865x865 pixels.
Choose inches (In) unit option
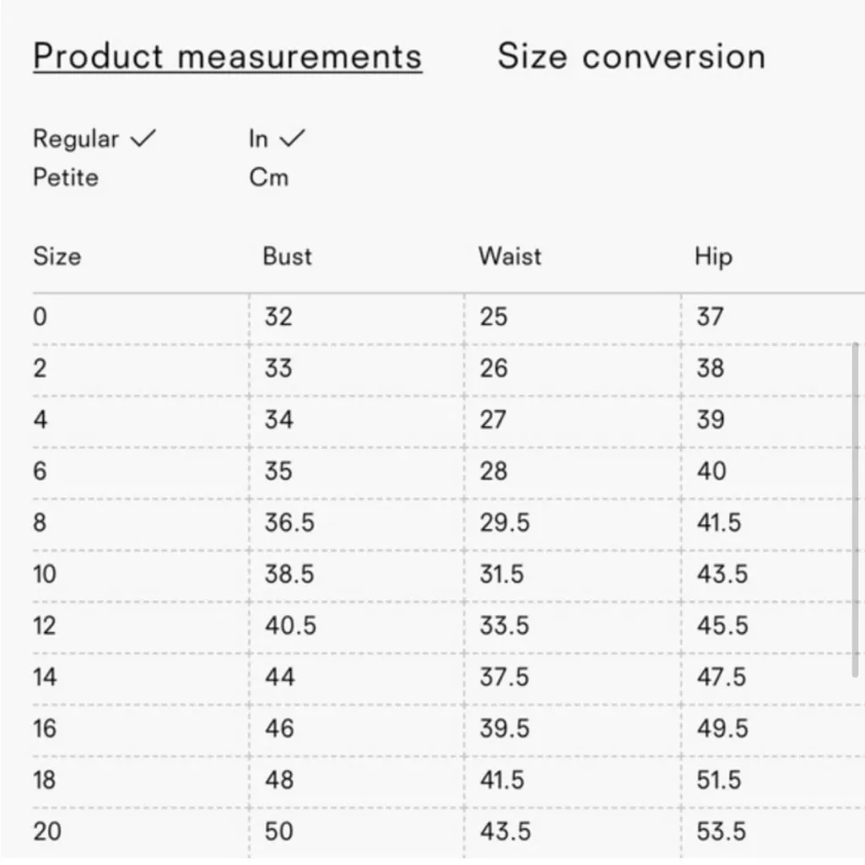point(258,139)
